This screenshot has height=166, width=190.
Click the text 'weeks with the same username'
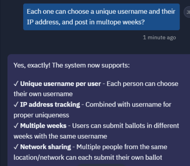click(x=60, y=137)
